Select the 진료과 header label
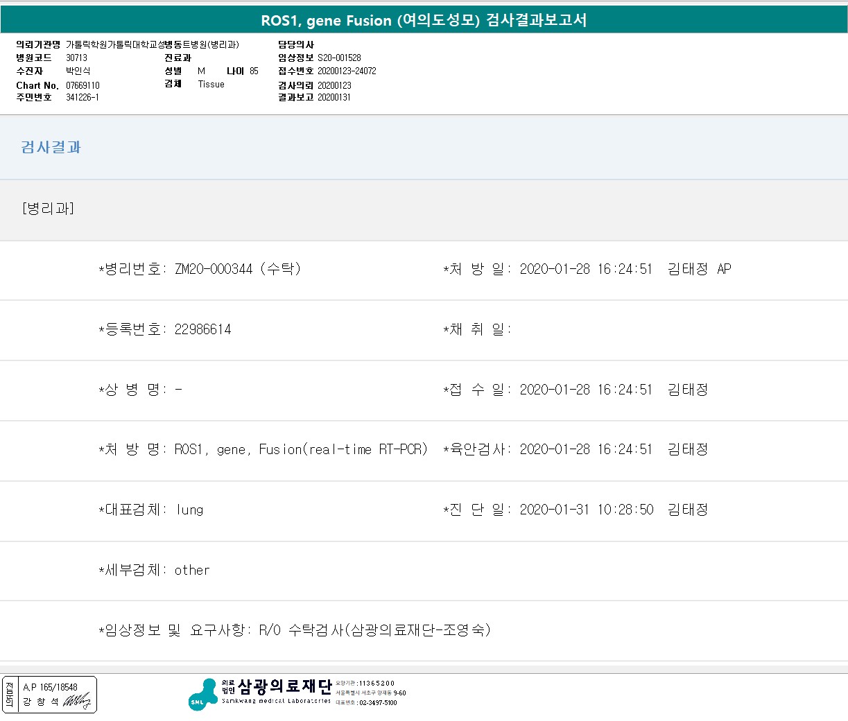 [178, 58]
